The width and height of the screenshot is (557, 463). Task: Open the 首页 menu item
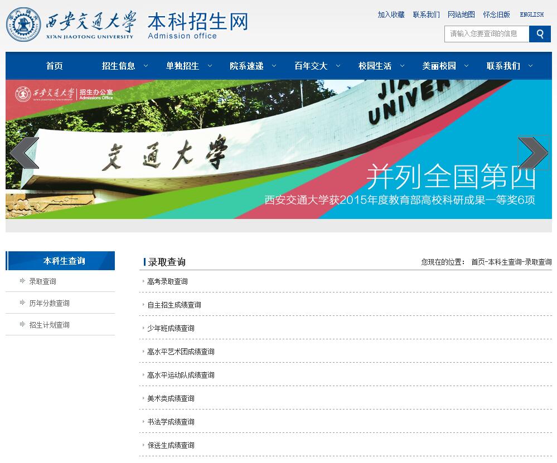pos(54,66)
